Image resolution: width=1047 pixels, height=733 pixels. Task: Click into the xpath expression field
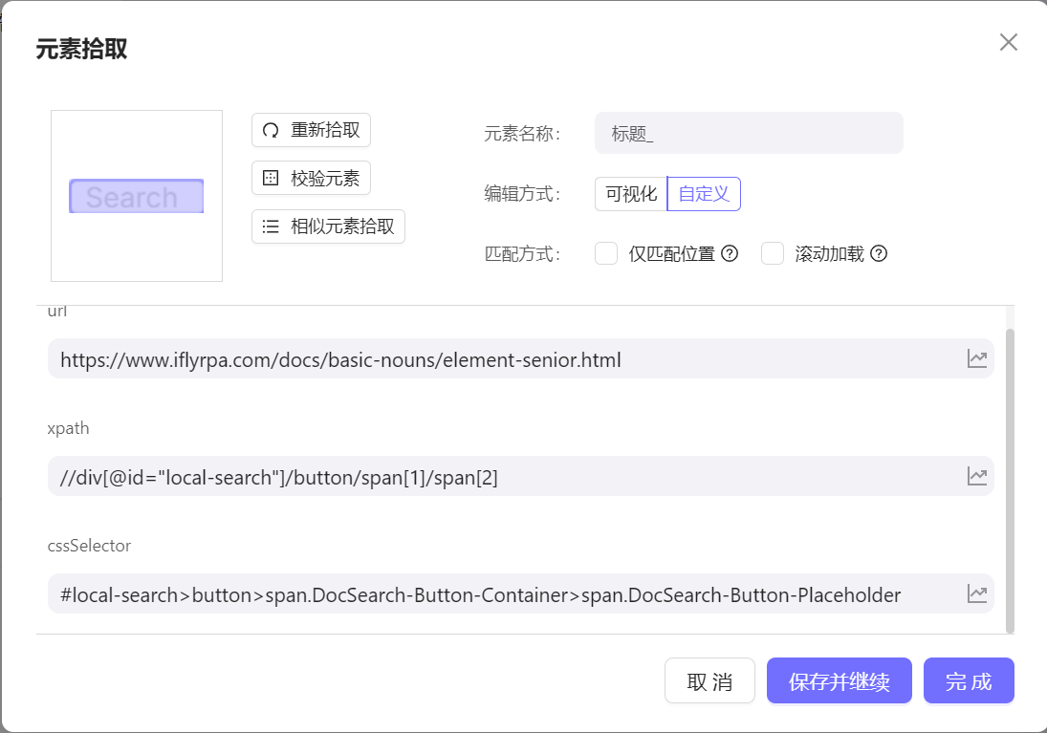(497, 477)
